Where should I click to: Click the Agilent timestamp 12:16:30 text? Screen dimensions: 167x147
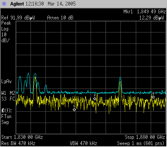[x=35, y=4]
